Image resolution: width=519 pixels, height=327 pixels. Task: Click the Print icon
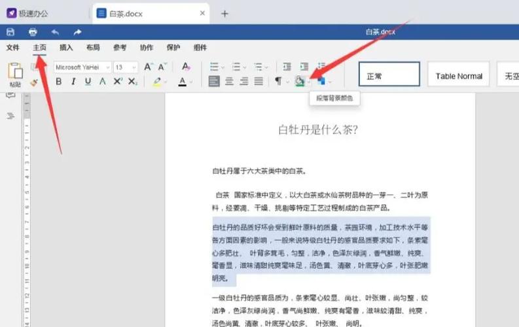tap(33, 32)
